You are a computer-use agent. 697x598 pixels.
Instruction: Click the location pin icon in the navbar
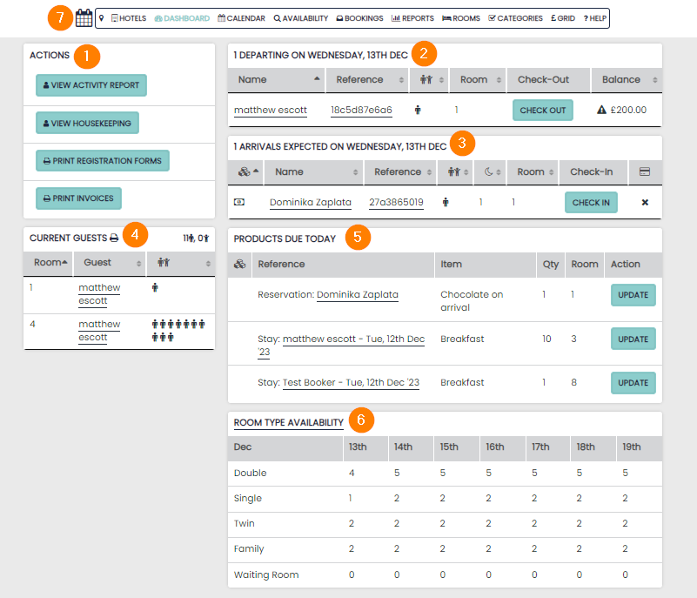(101, 17)
